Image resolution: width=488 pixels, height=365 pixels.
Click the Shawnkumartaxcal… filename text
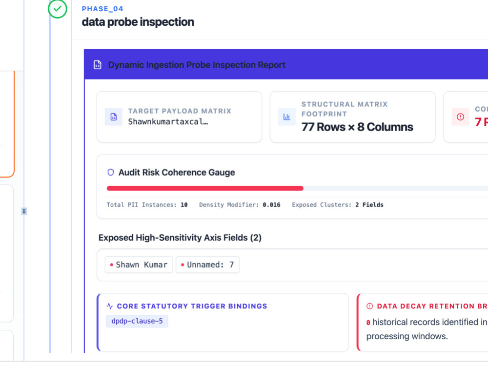[168, 121]
